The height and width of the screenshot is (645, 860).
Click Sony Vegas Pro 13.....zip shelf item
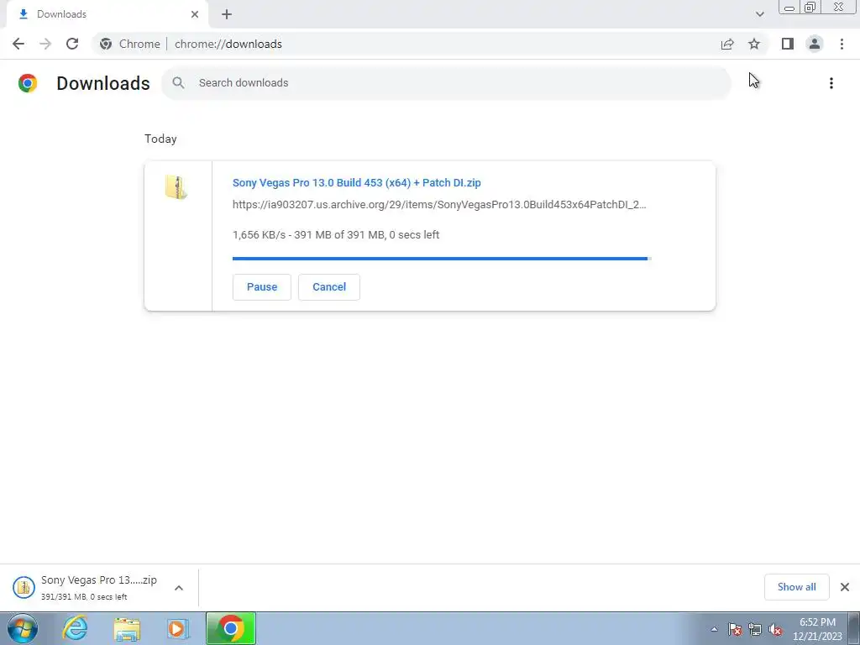click(x=99, y=587)
